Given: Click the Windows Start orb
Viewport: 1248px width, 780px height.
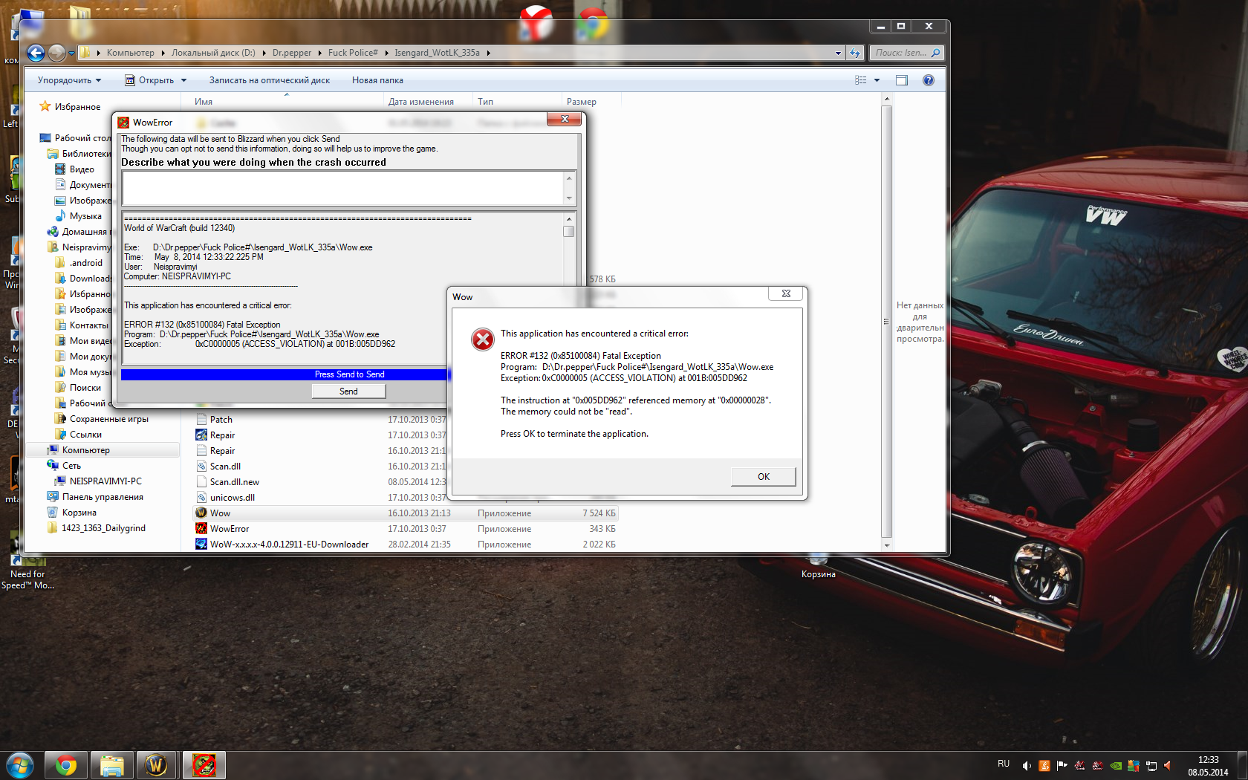Looking at the screenshot, I should 20,765.
